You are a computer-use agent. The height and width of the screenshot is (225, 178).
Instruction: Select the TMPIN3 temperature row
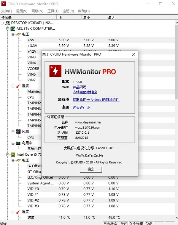pyautogui.click(x=34, y=109)
